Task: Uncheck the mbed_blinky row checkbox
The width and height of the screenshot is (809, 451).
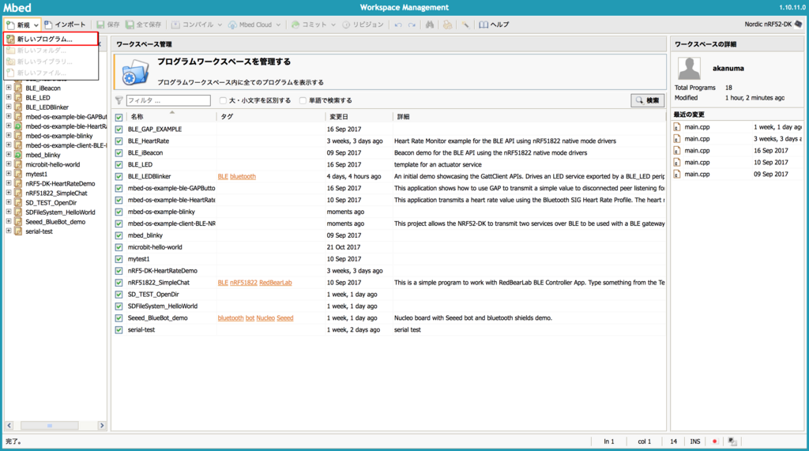Action: click(119, 236)
